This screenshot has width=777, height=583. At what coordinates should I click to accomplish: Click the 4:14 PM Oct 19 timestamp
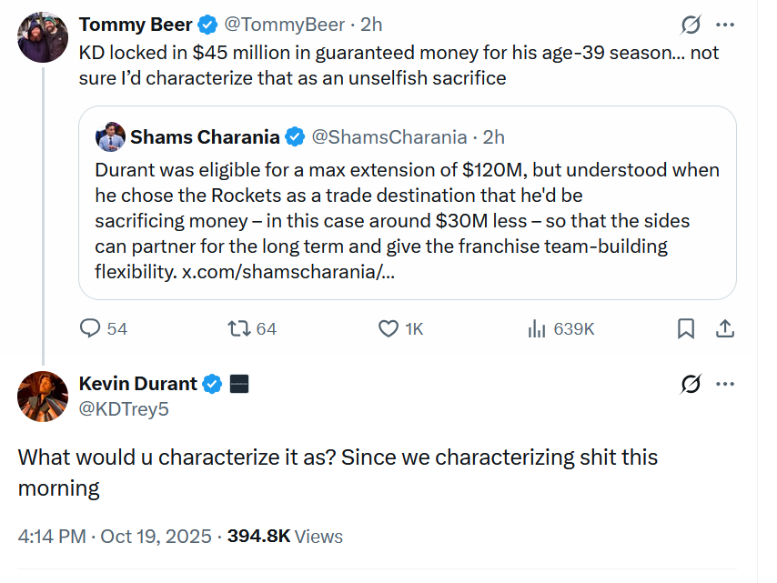115,536
